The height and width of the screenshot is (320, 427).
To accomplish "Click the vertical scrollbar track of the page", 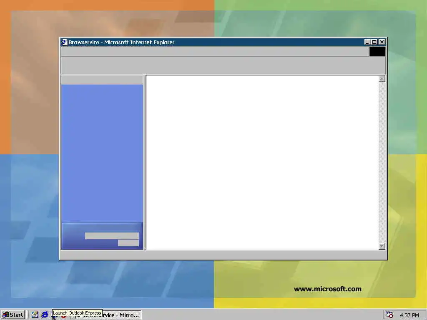I will click(382, 162).
